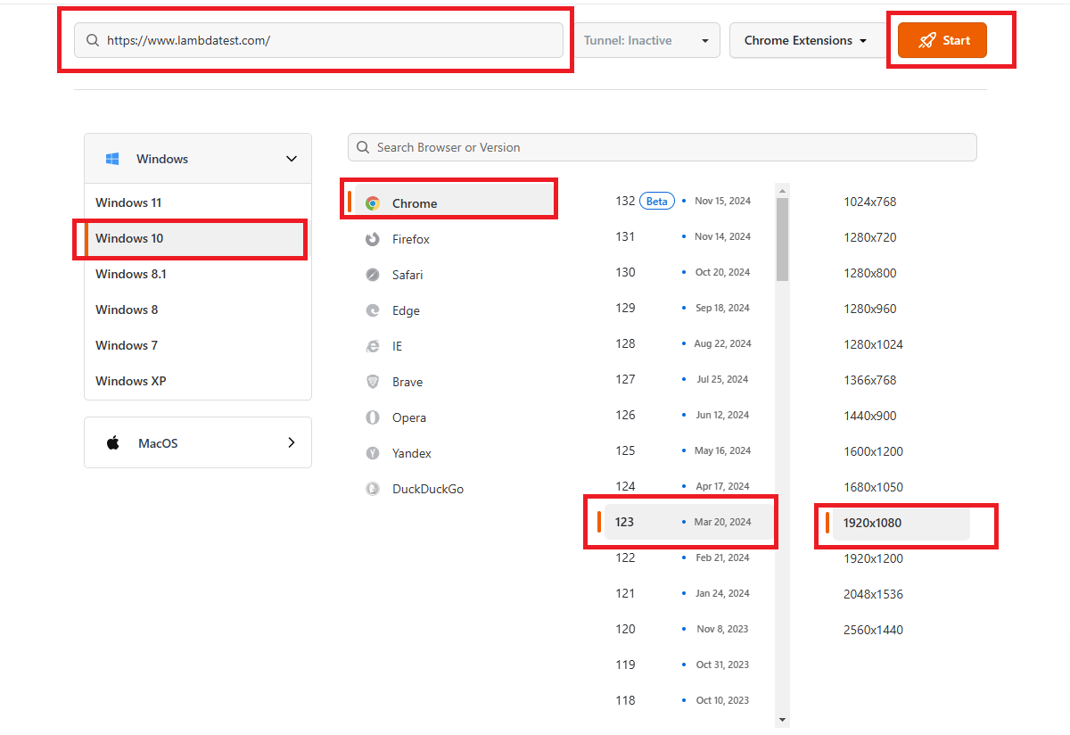Start the testing session
The width and height of the screenshot is (1070, 735).
pyautogui.click(x=942, y=39)
